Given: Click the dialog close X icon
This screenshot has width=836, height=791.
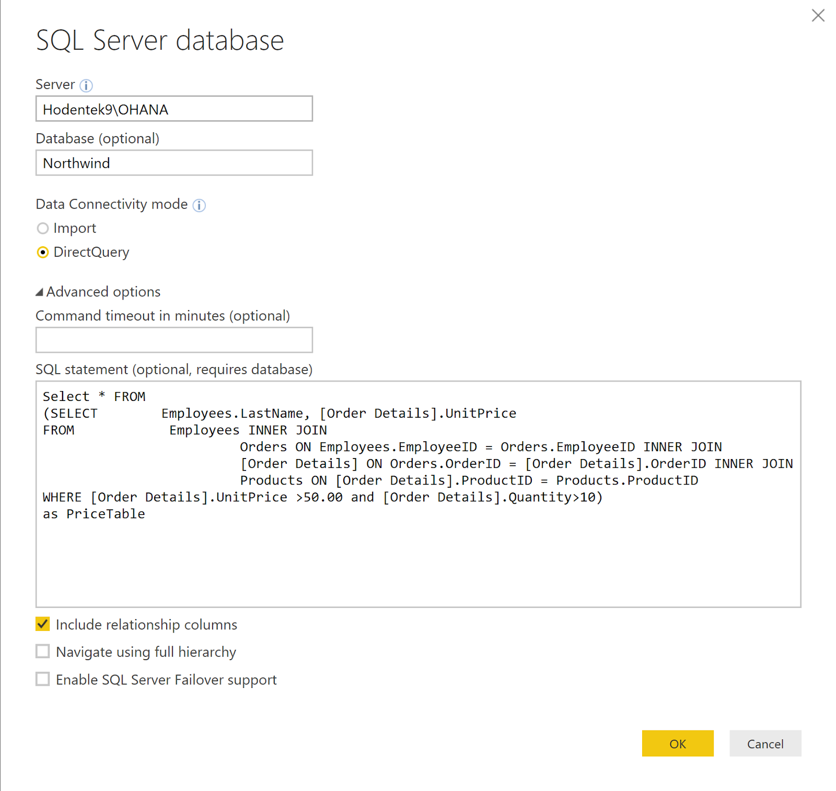Looking at the screenshot, I should 818,16.
